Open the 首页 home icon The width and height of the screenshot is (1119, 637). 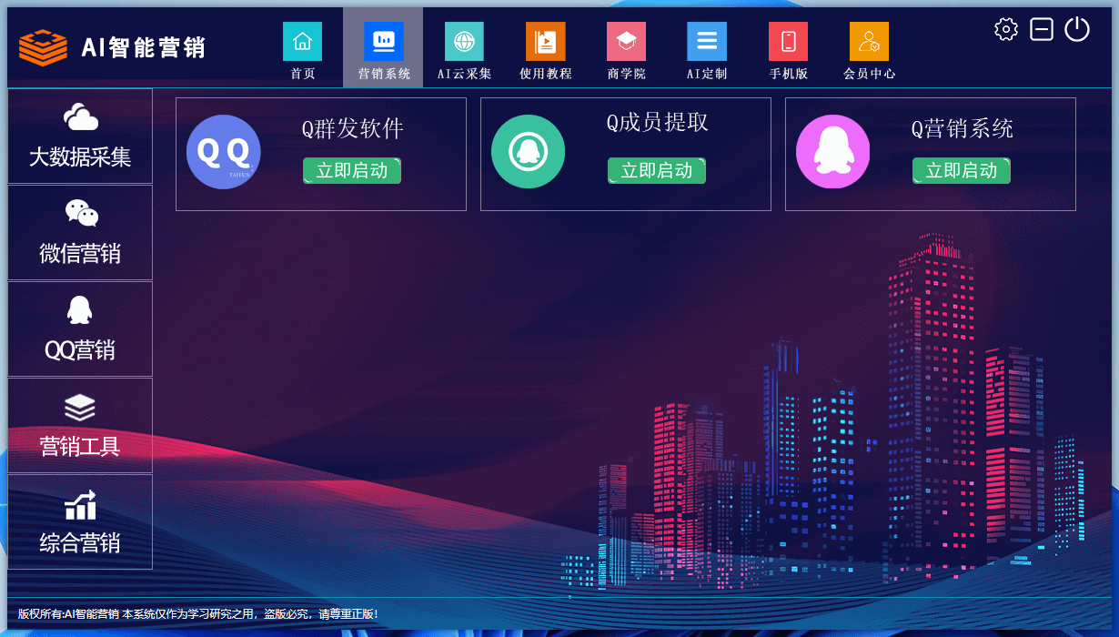coord(302,41)
